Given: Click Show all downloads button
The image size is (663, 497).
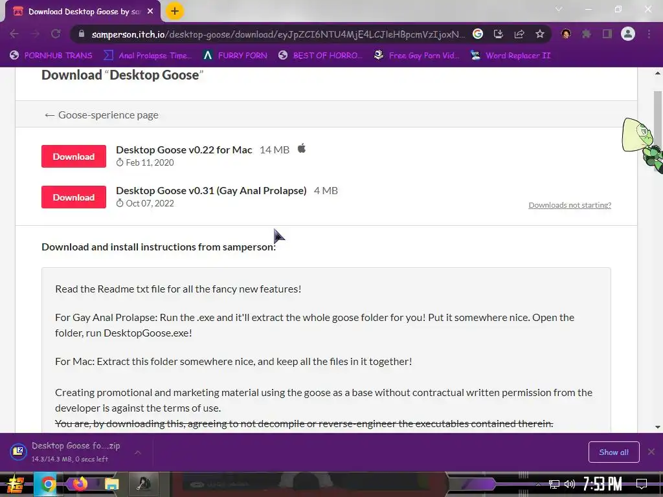Looking at the screenshot, I should coord(614,452).
